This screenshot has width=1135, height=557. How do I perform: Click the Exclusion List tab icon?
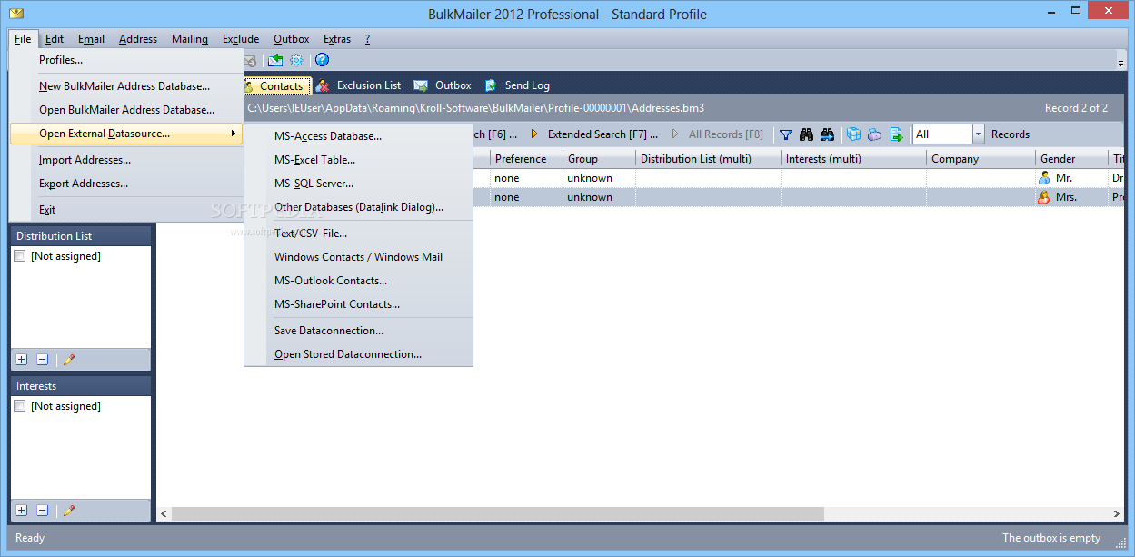[x=323, y=85]
